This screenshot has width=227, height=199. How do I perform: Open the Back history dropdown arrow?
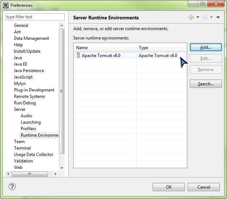click(x=198, y=17)
